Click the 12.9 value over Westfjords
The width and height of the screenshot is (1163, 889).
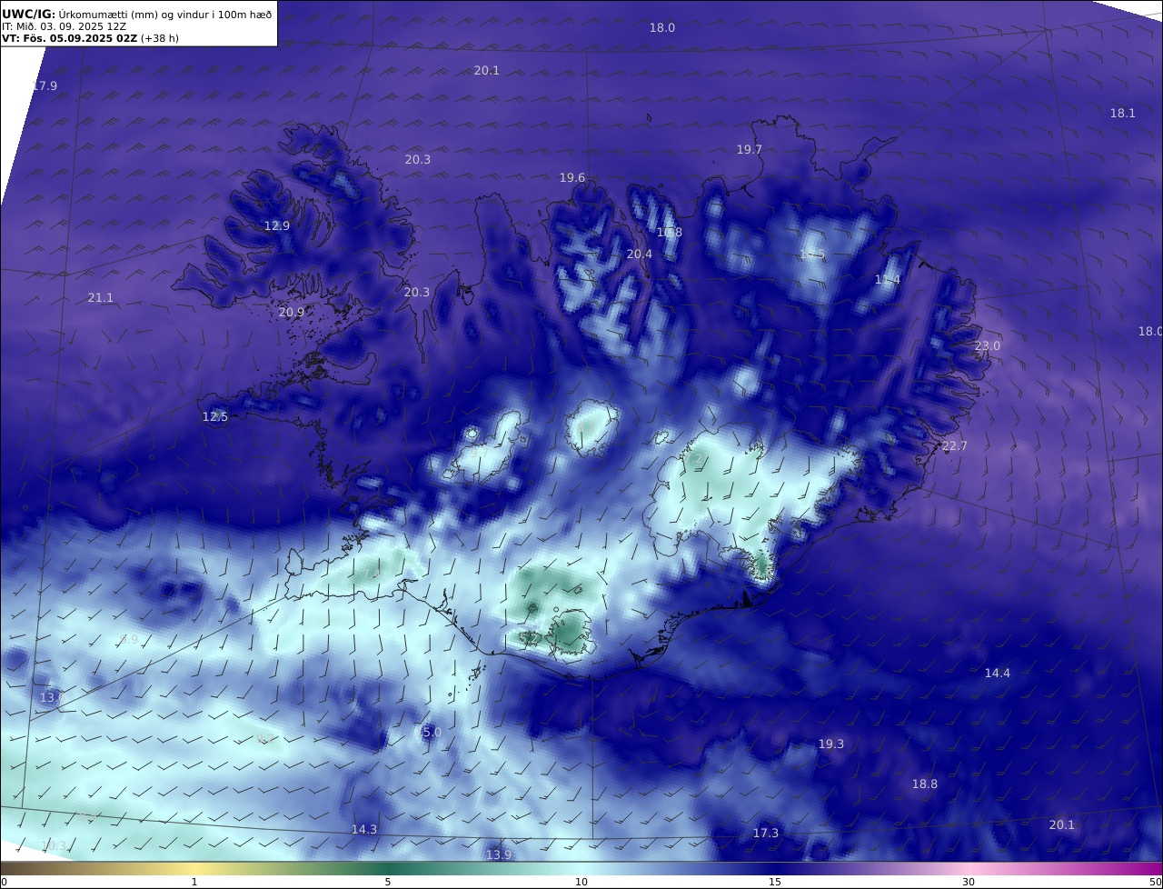pos(277,225)
